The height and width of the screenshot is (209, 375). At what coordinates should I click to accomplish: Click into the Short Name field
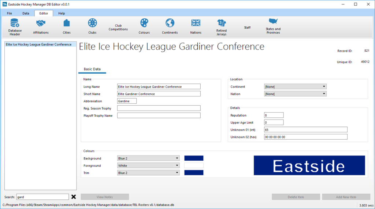[159, 94]
